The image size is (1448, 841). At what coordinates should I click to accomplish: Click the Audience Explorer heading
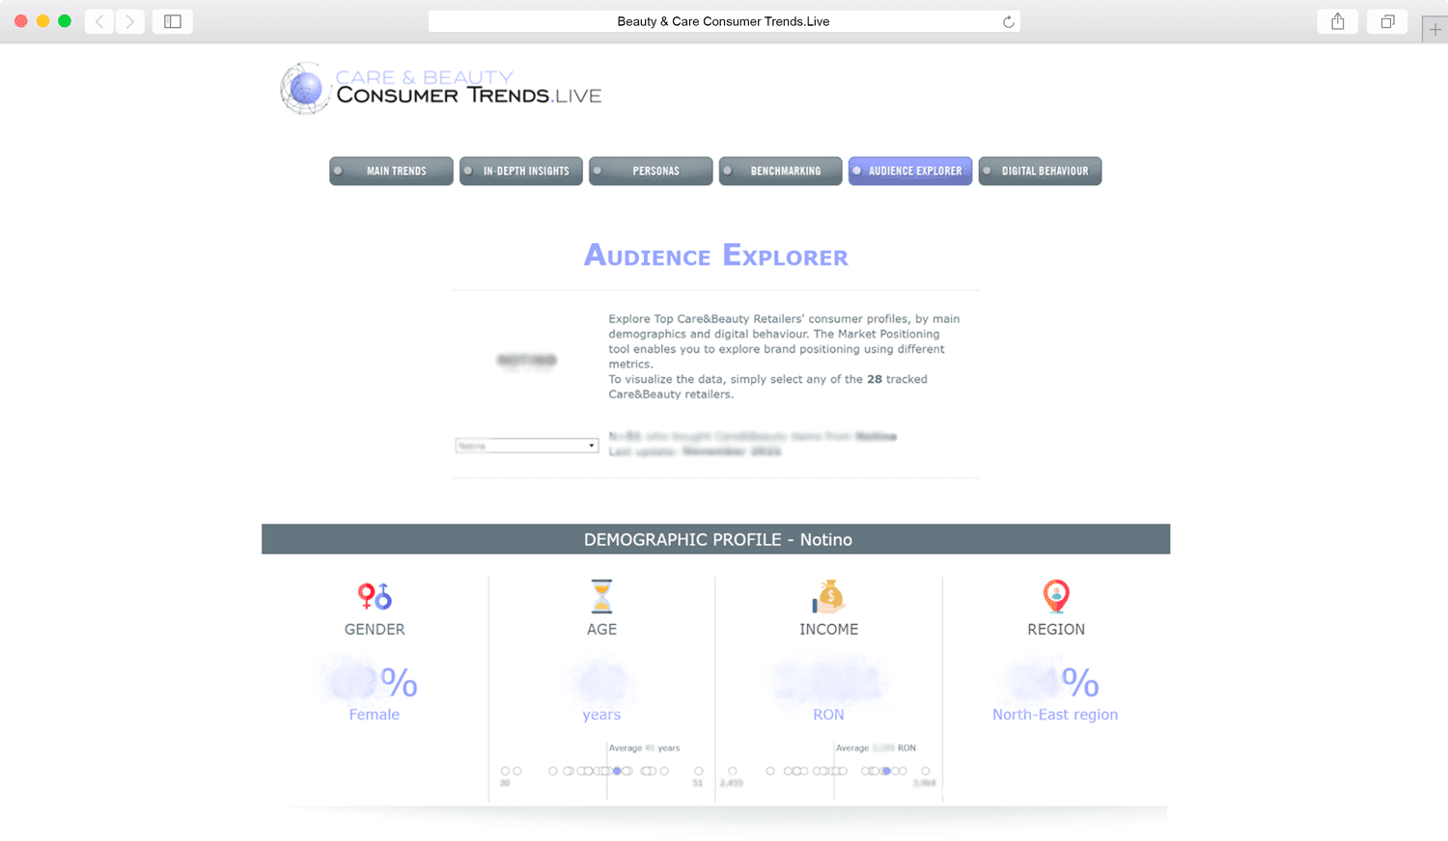pos(716,256)
